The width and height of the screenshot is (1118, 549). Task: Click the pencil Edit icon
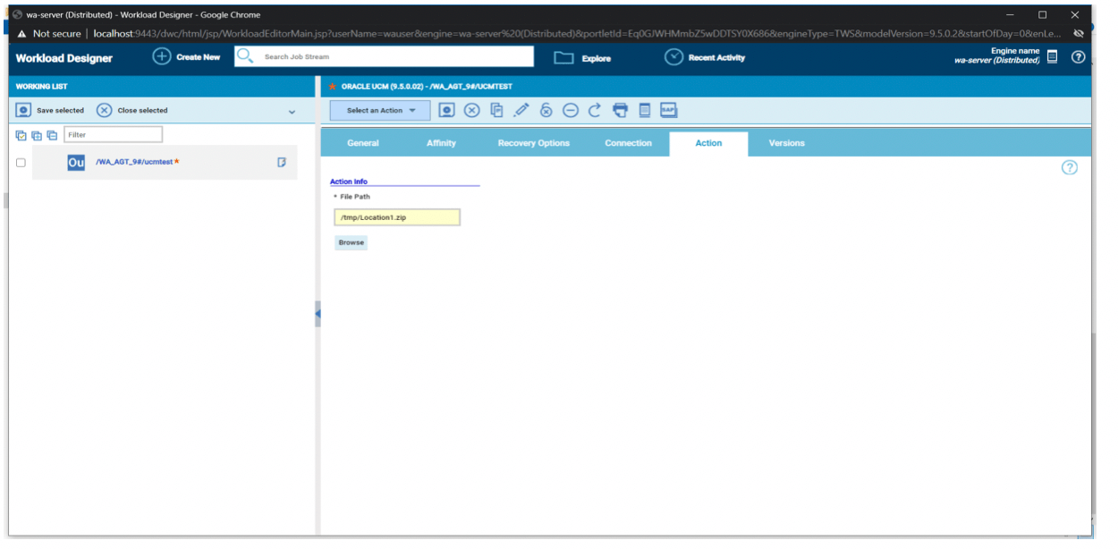521,110
